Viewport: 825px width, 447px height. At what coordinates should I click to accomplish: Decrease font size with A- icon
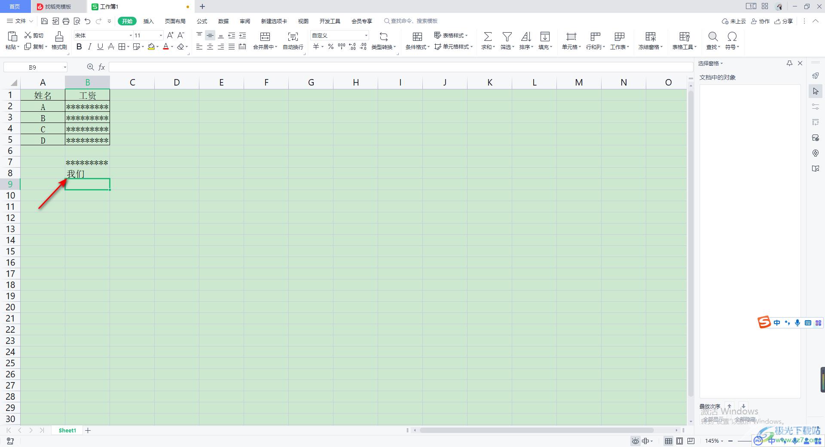(x=181, y=35)
